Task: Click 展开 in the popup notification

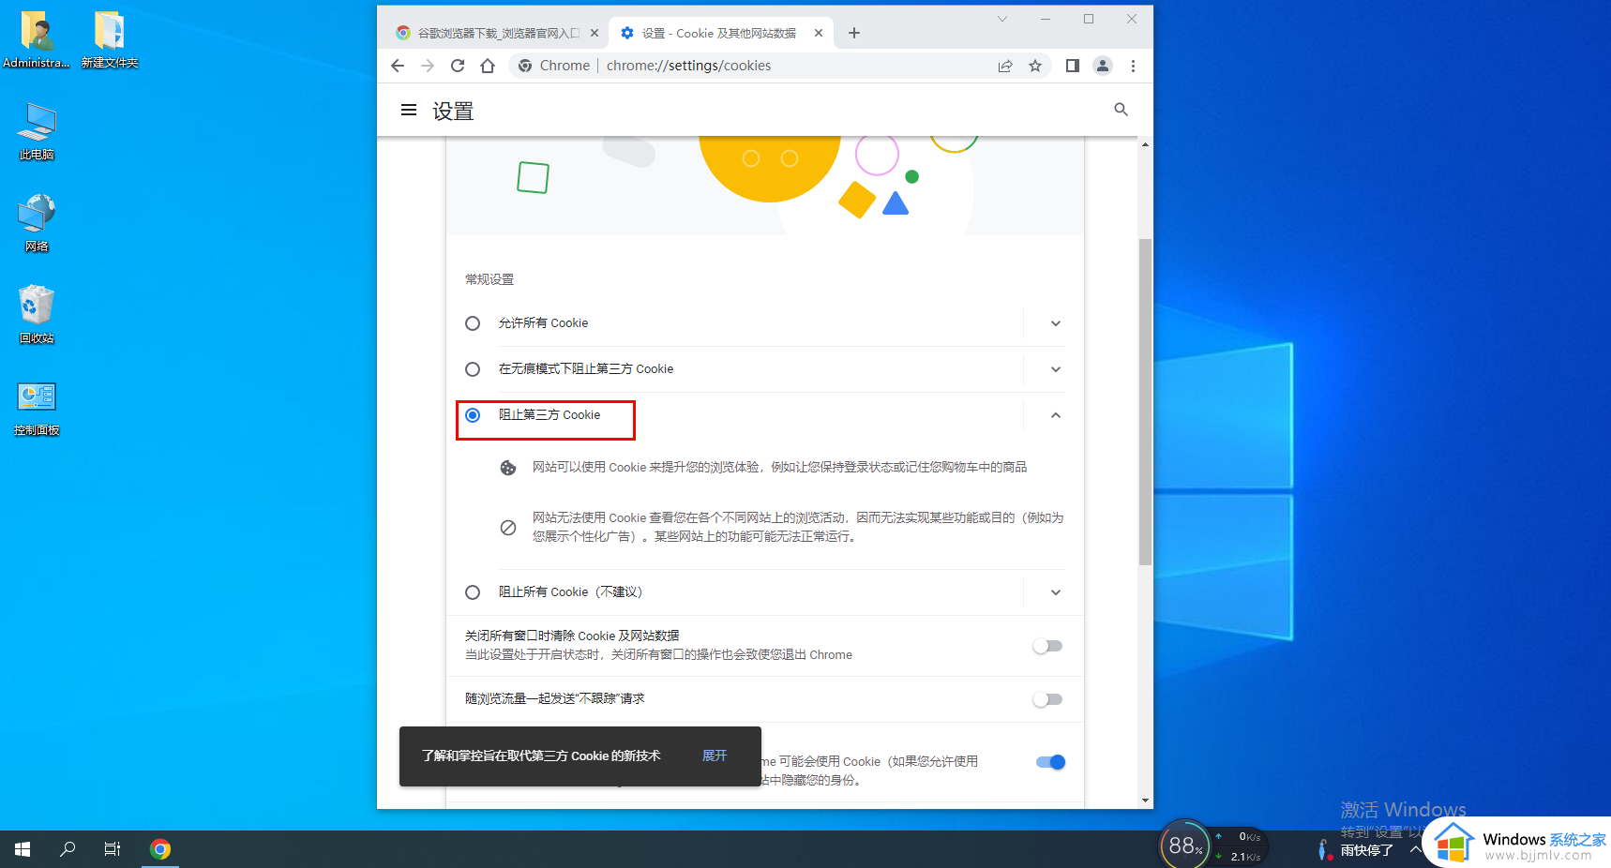Action: pyautogui.click(x=715, y=756)
